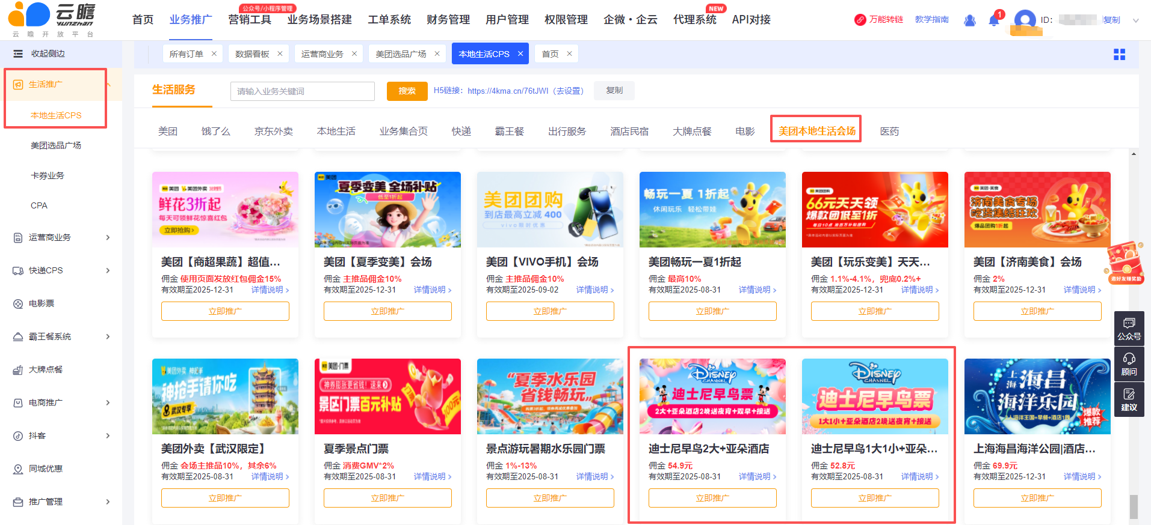
Task: Open the 顾问 headset floating button
Action: pyautogui.click(x=1129, y=364)
